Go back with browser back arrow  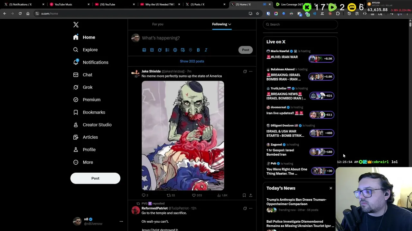tap(5, 13)
